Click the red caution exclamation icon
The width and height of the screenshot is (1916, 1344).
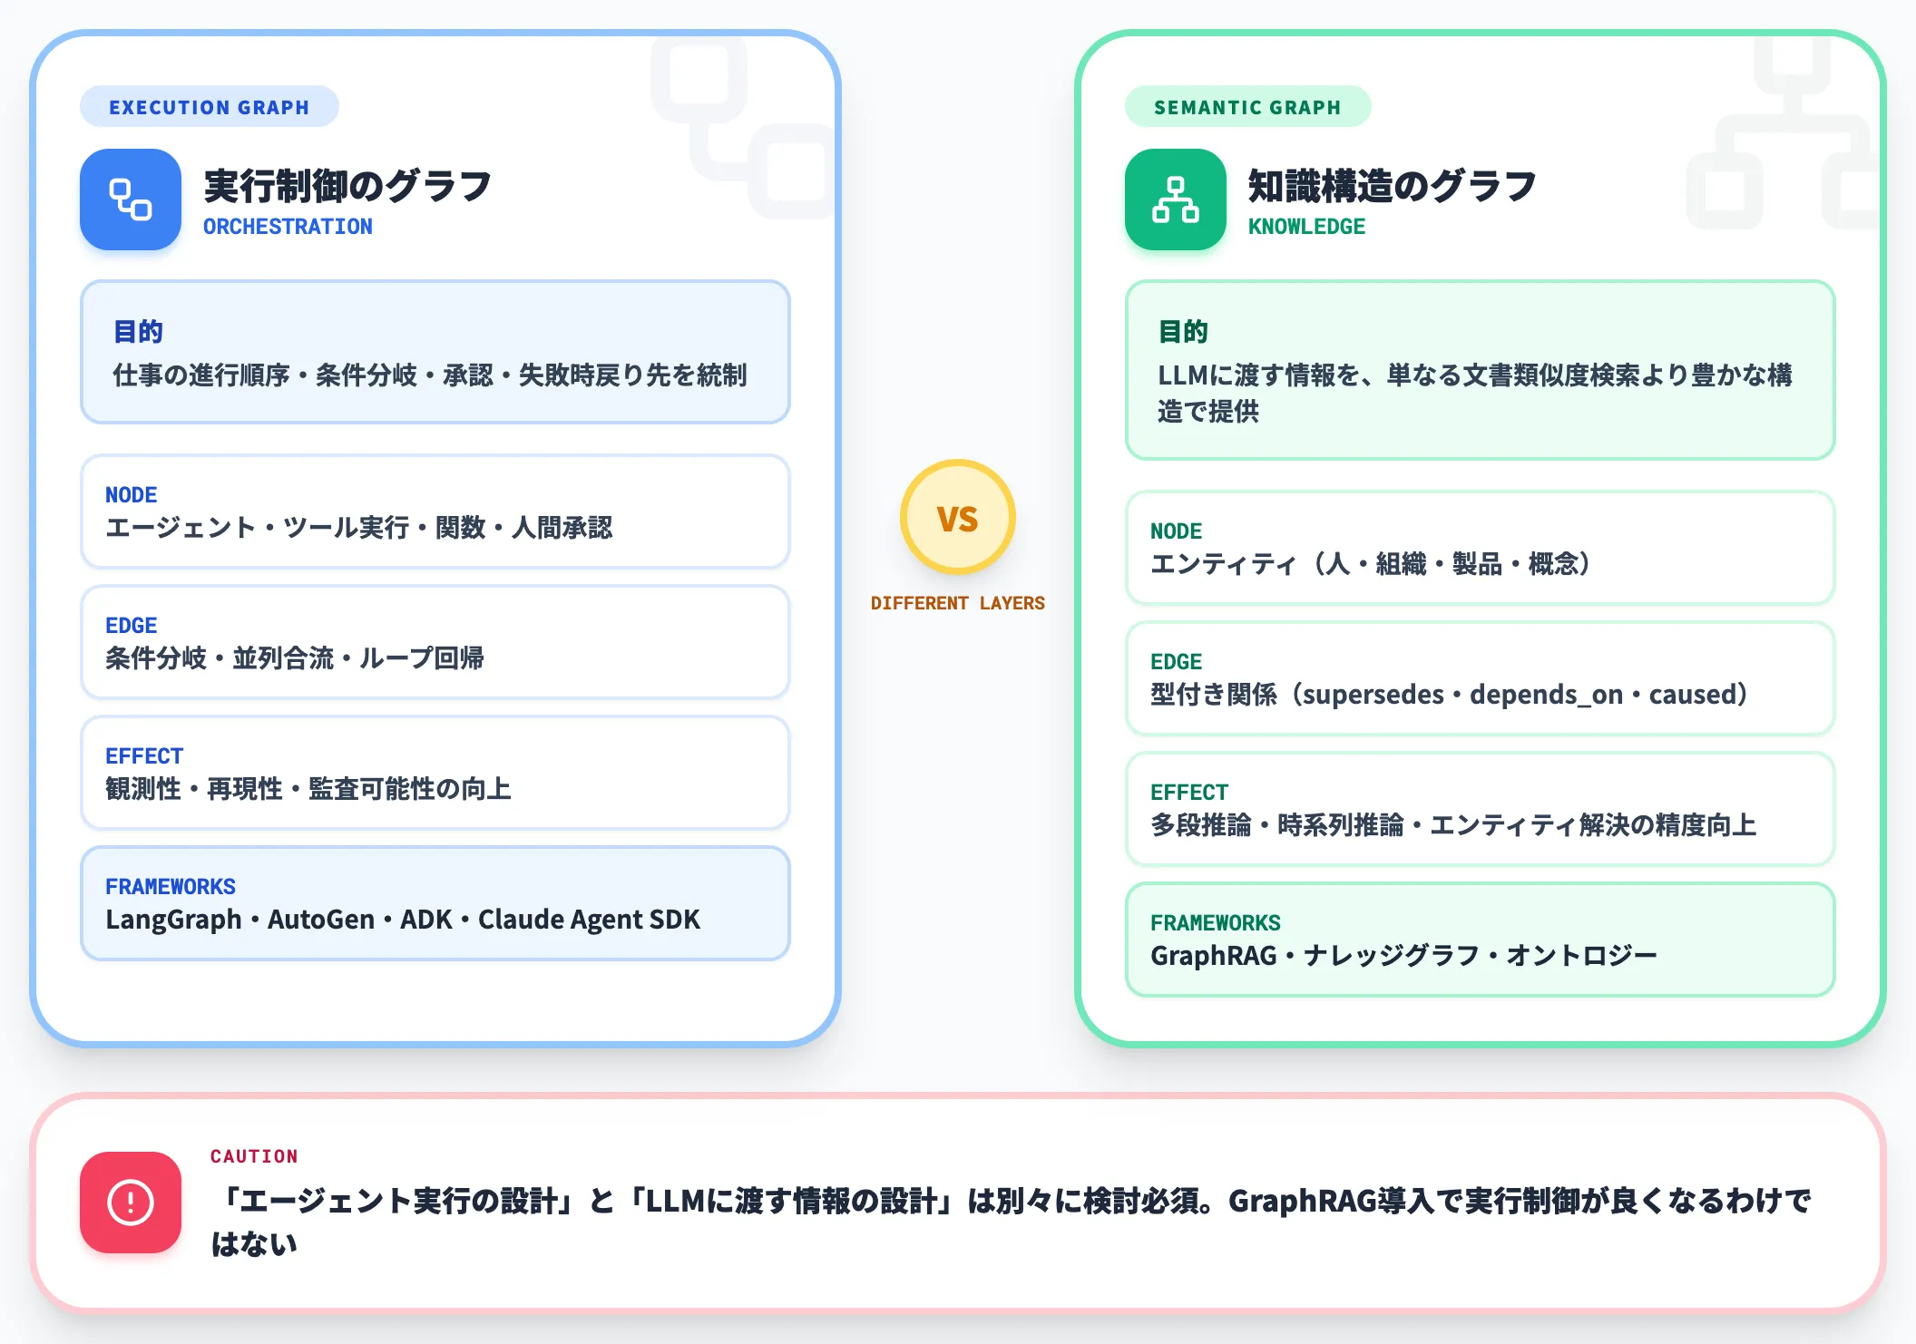point(131,1203)
